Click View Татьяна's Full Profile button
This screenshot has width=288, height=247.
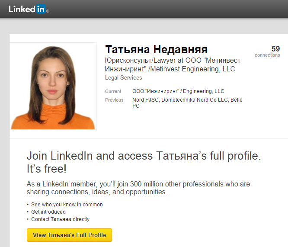pyautogui.click(x=69, y=235)
